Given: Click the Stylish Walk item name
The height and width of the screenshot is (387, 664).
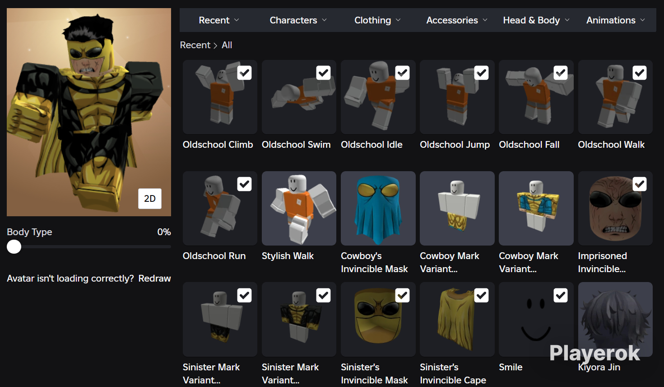Looking at the screenshot, I should point(288,256).
